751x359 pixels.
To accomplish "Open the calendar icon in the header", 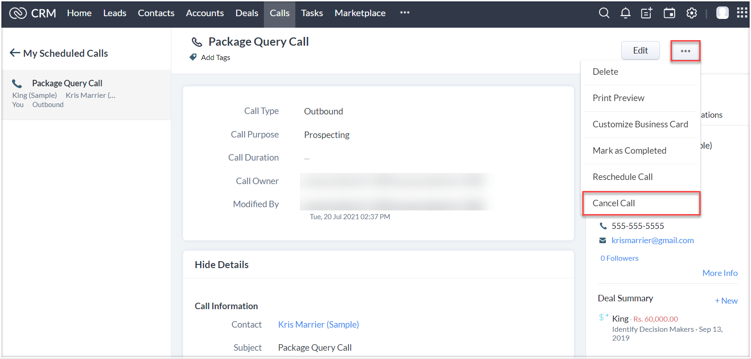I will 669,13.
